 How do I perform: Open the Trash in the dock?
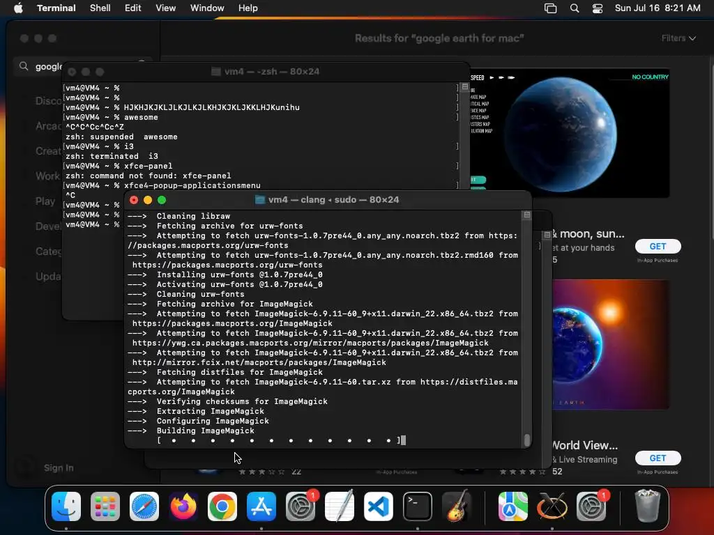(647, 506)
